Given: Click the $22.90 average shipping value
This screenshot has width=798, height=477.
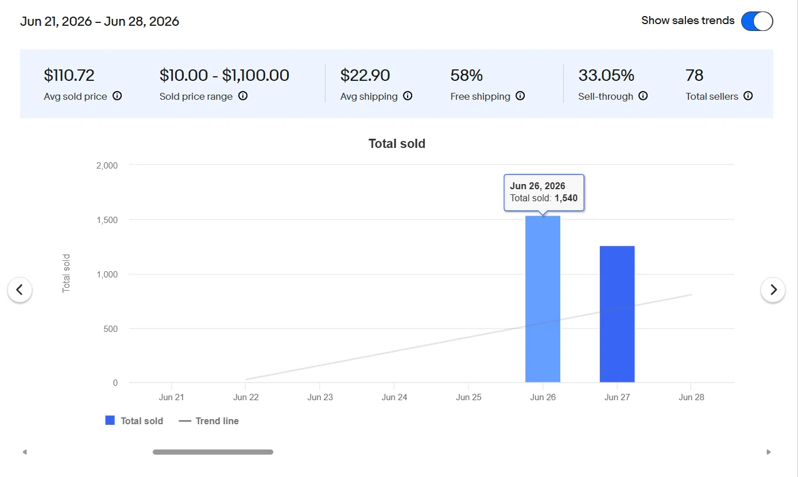Looking at the screenshot, I should pos(365,75).
